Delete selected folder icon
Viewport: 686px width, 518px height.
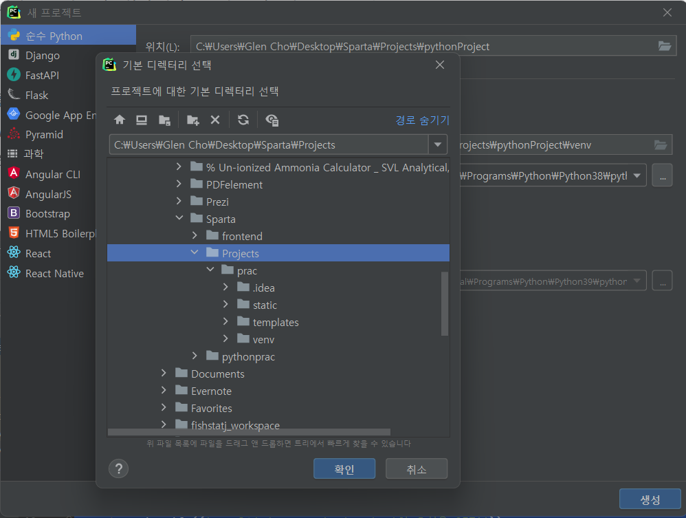tap(215, 120)
